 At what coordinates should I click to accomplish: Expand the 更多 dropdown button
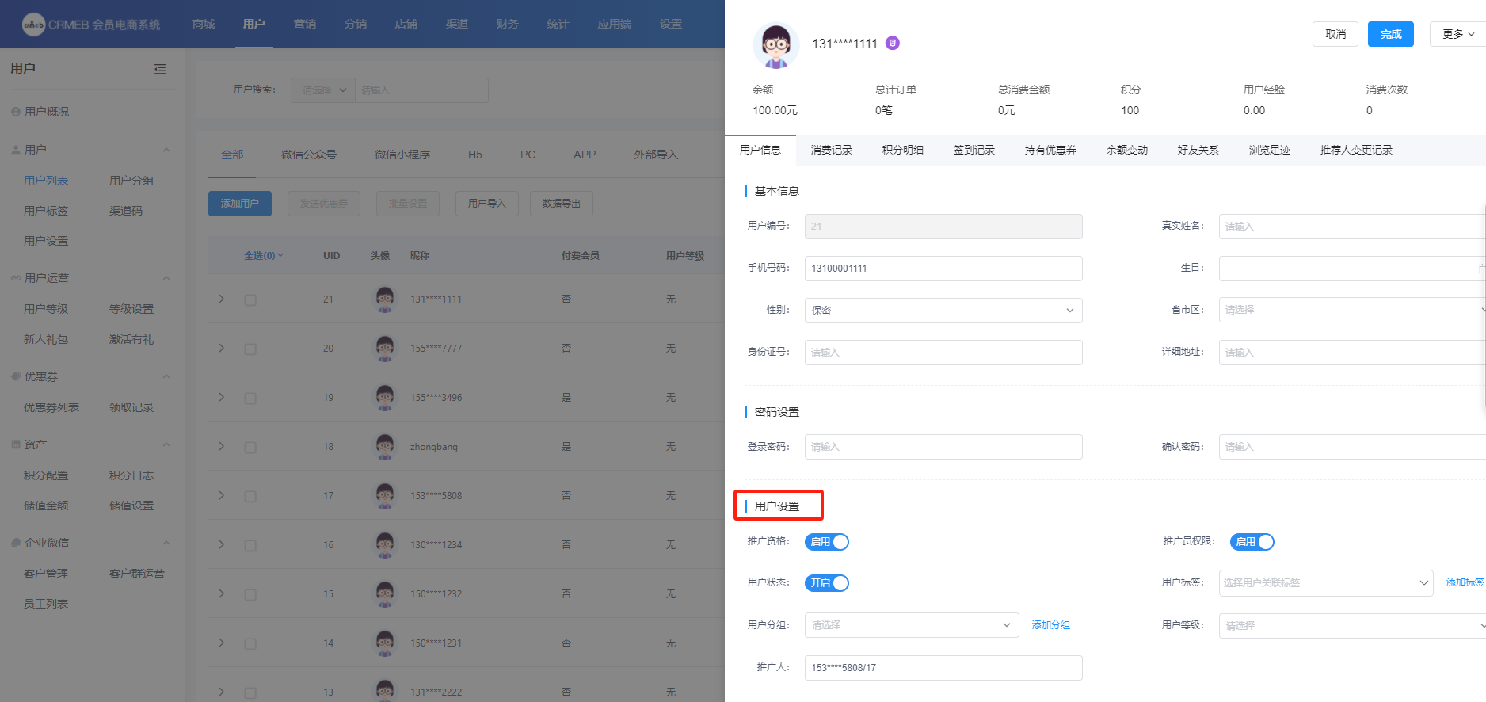[x=1457, y=34]
